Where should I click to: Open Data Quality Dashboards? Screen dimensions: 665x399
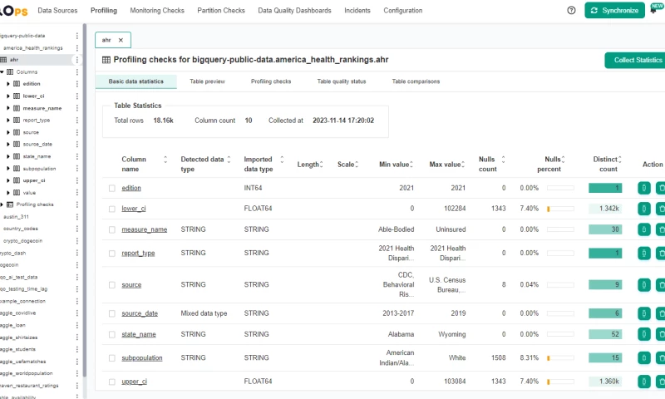294,10
